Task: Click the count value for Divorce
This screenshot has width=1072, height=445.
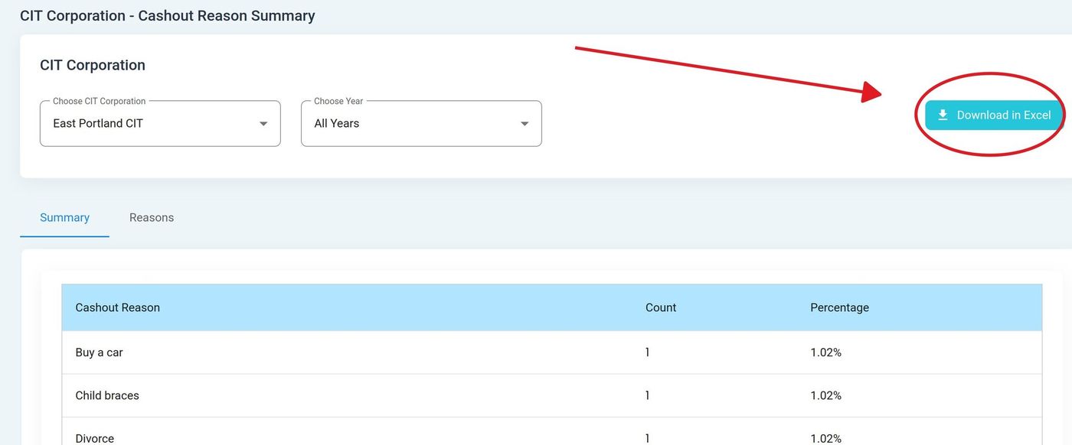Action: (647, 438)
